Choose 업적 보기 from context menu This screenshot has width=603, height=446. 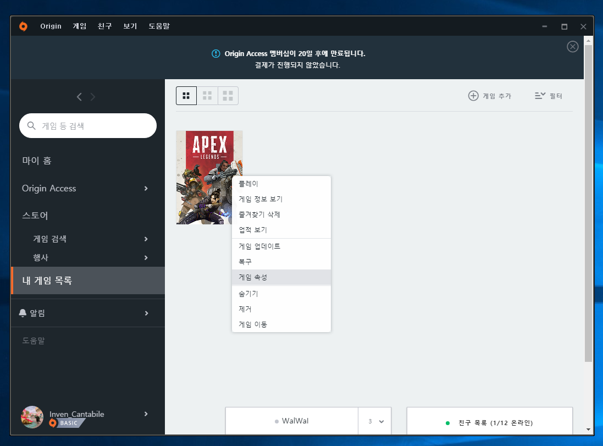pyautogui.click(x=281, y=230)
